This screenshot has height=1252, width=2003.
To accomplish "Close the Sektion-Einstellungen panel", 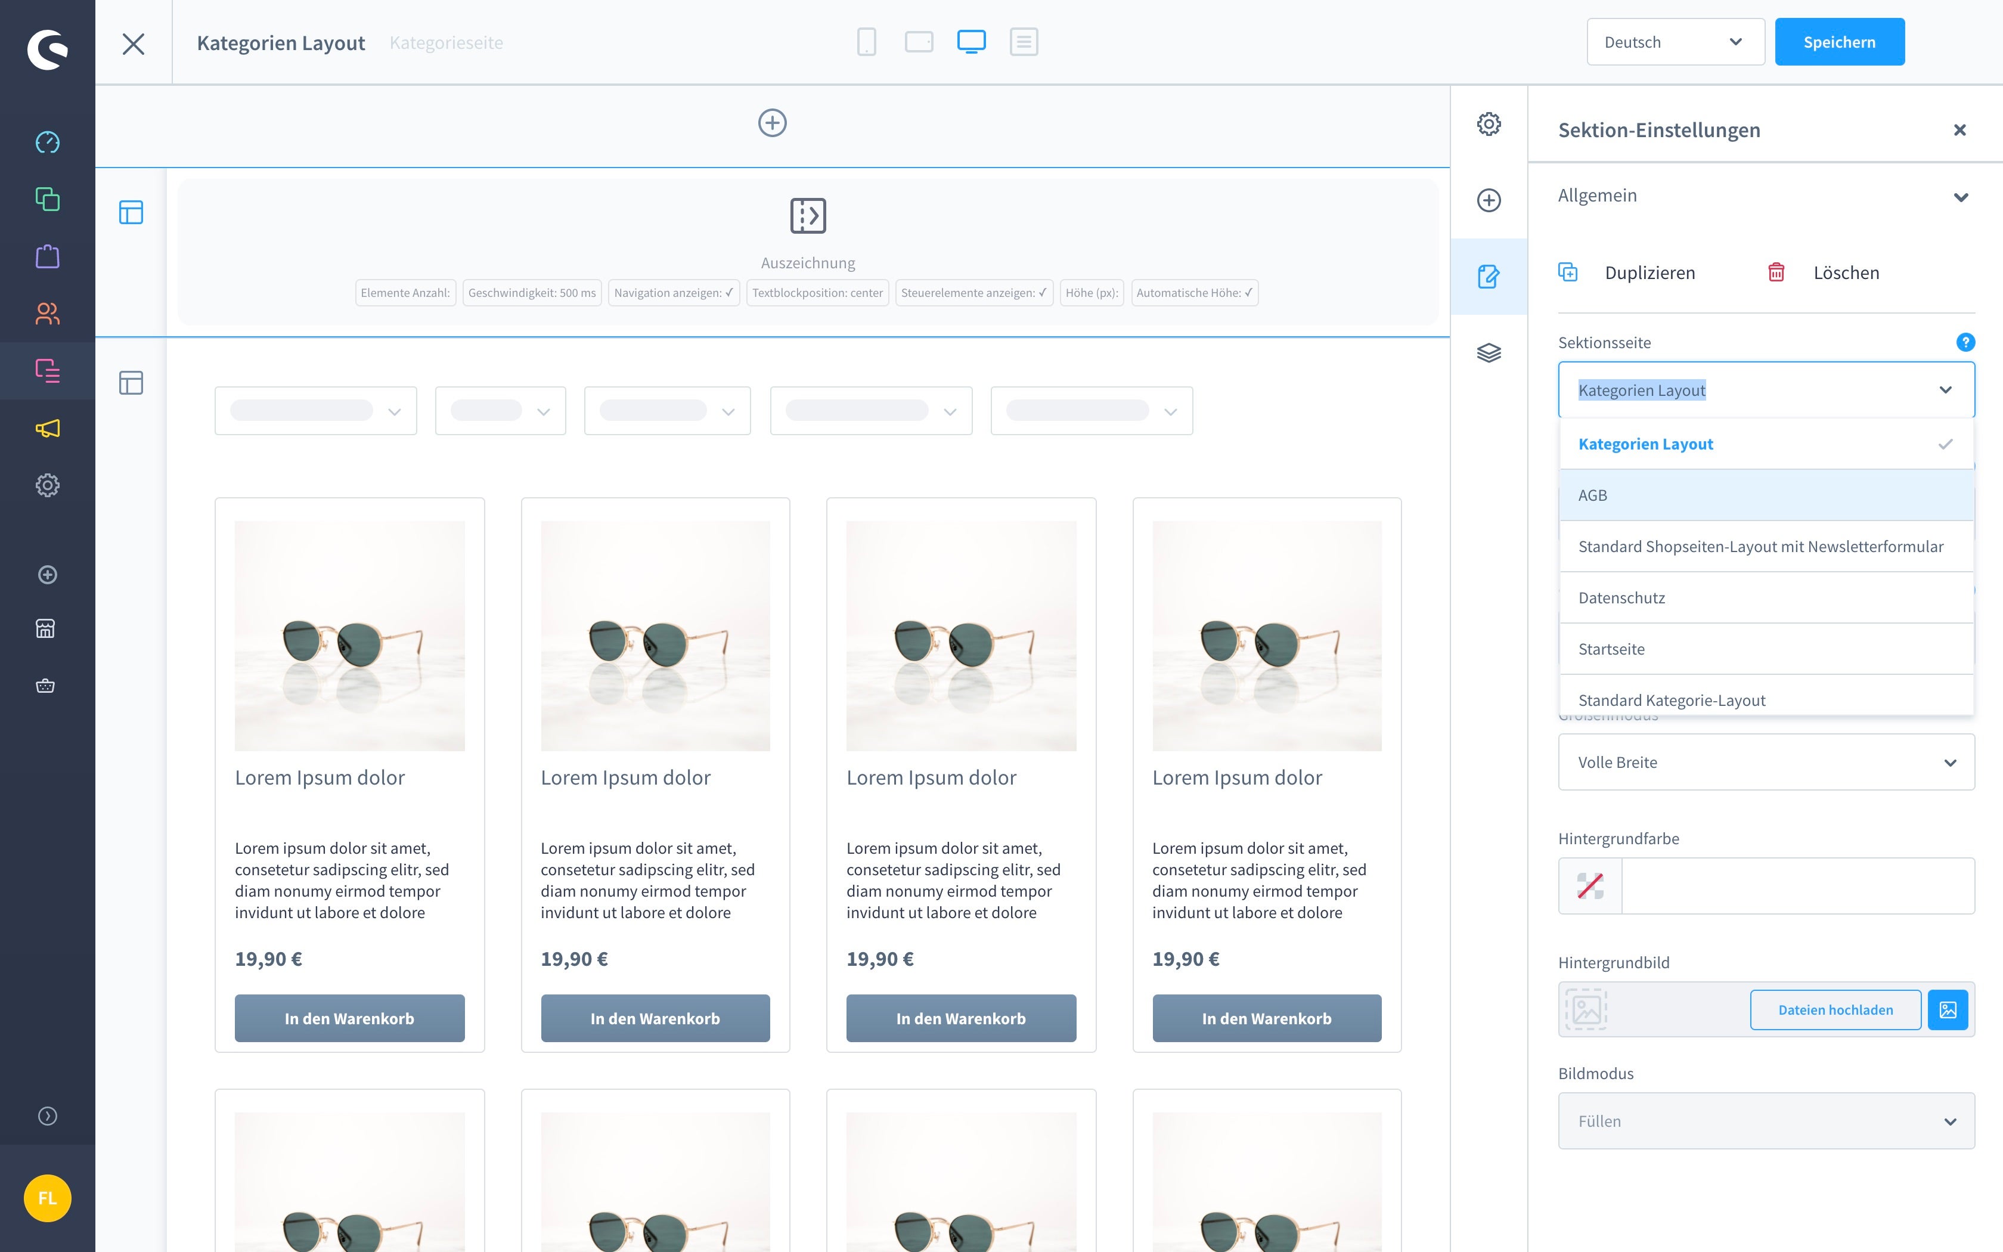I will pos(1959,130).
